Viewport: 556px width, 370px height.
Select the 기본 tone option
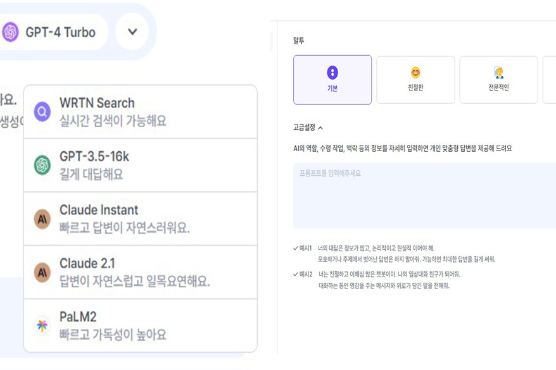(333, 80)
